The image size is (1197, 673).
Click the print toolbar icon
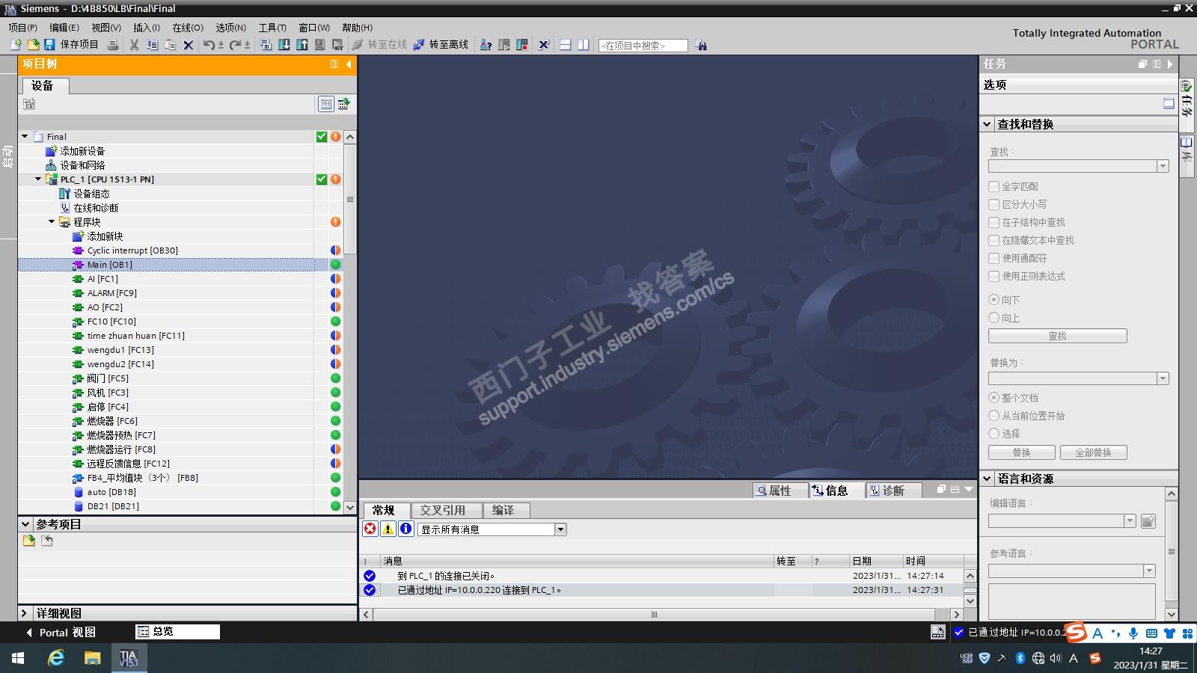pyautogui.click(x=113, y=45)
